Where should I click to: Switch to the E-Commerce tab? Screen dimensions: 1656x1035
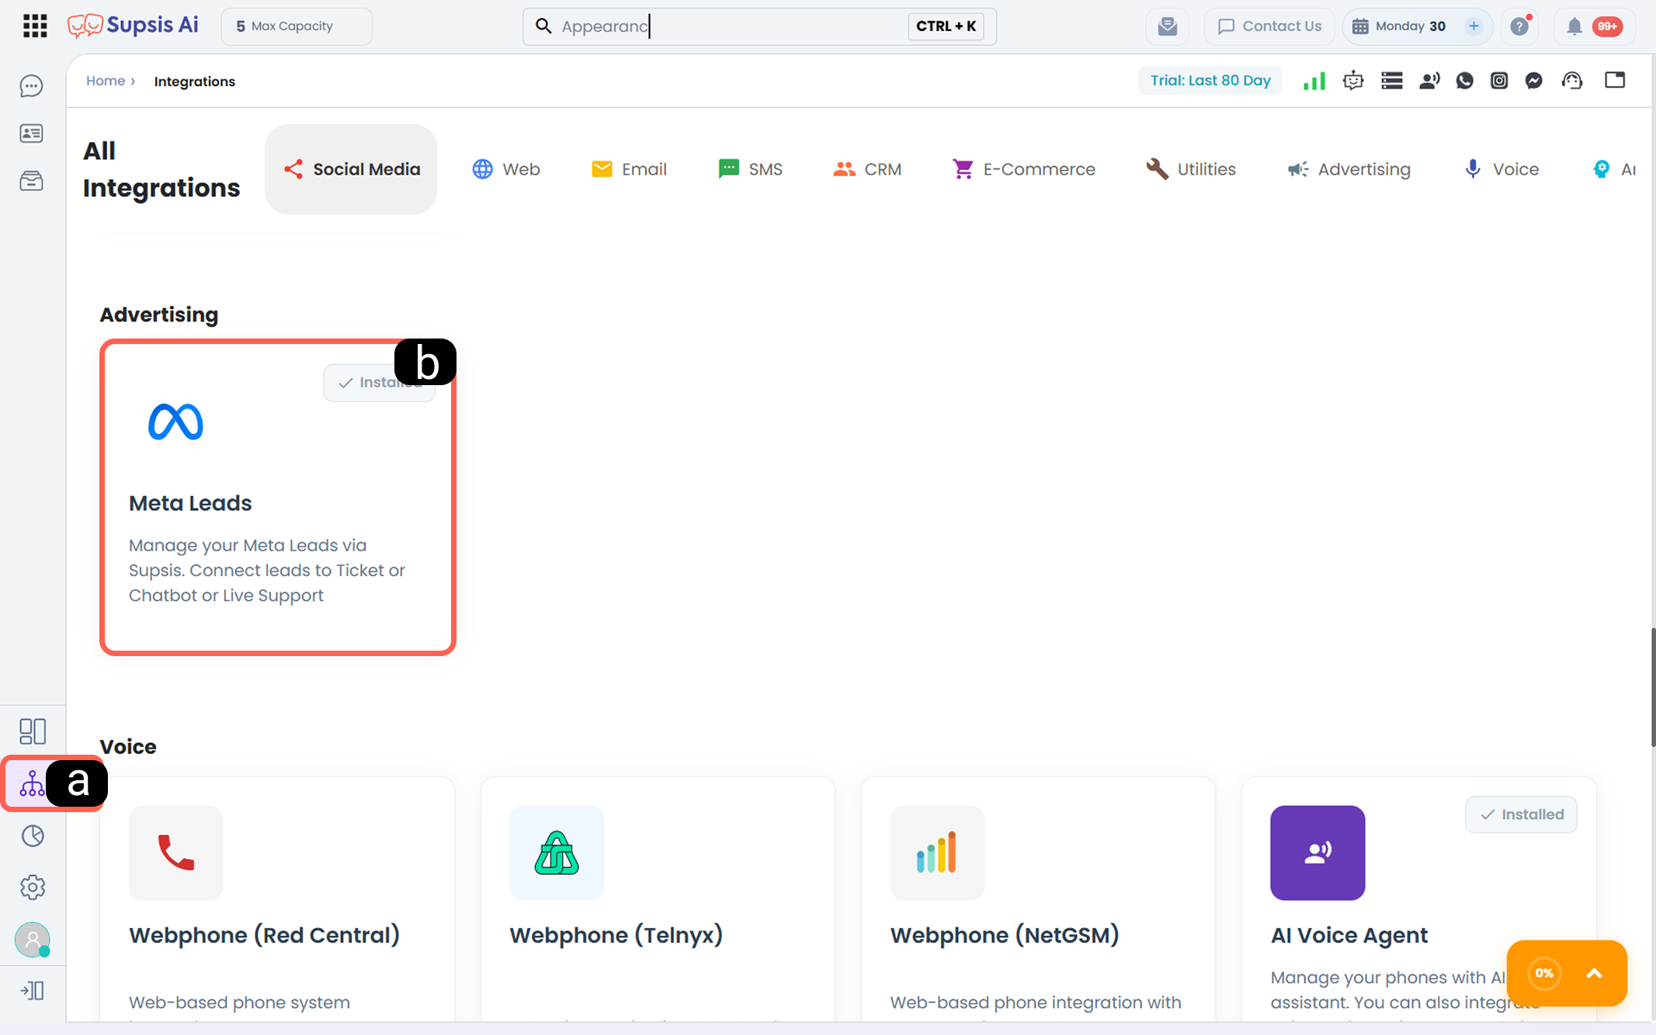[1023, 169]
